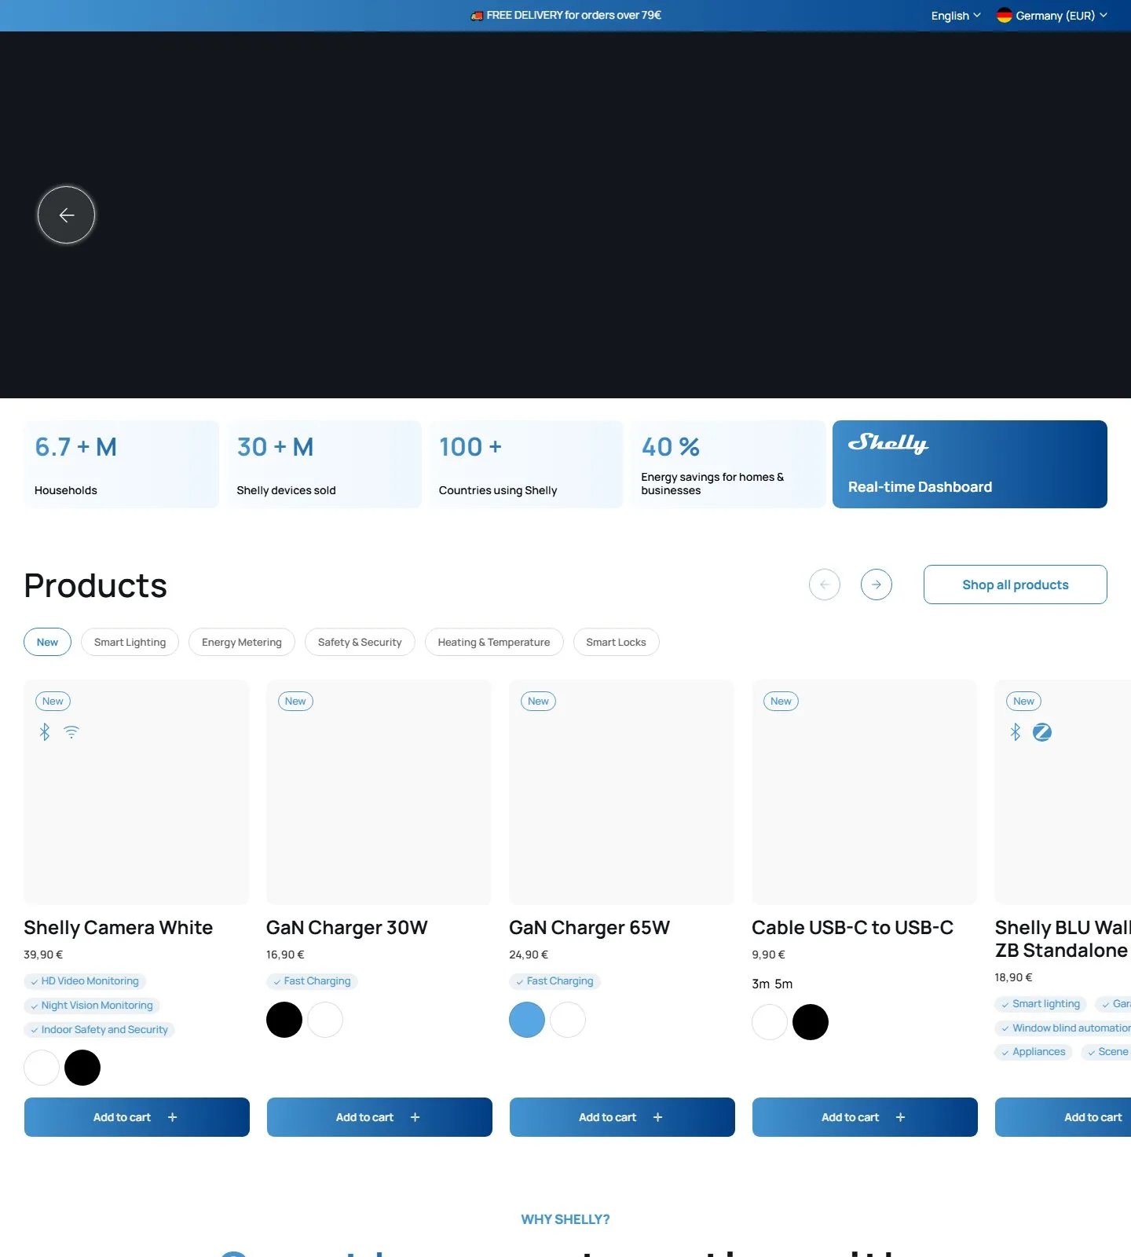Click the WHY SHELLY? heading
The width and height of the screenshot is (1131, 1257).
pyautogui.click(x=565, y=1219)
